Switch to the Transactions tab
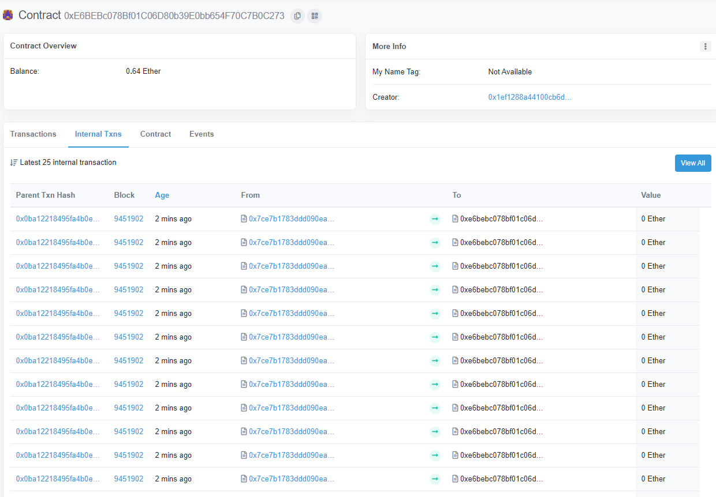The width and height of the screenshot is (716, 497). coord(33,134)
